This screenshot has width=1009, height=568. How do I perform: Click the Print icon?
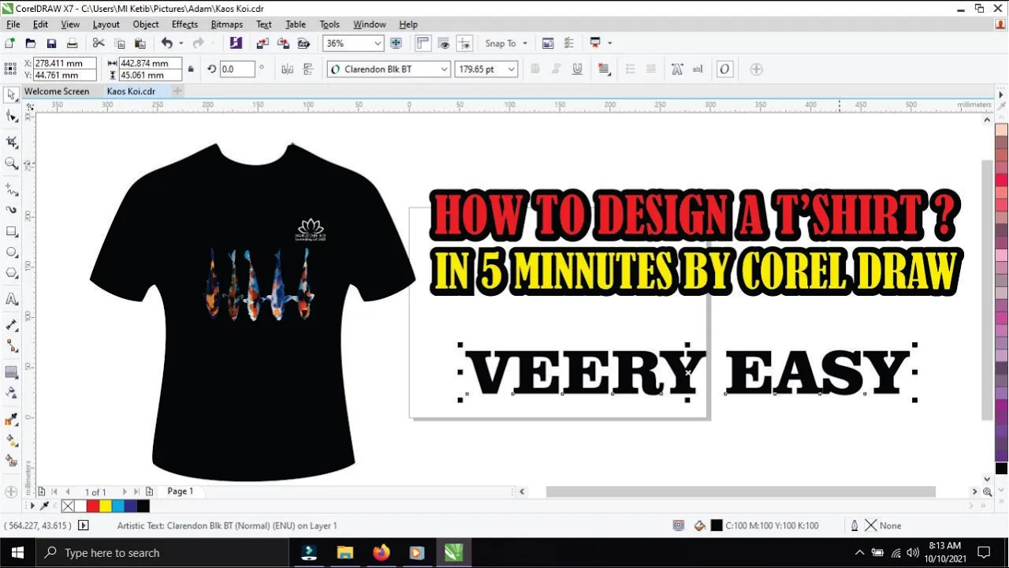point(72,43)
